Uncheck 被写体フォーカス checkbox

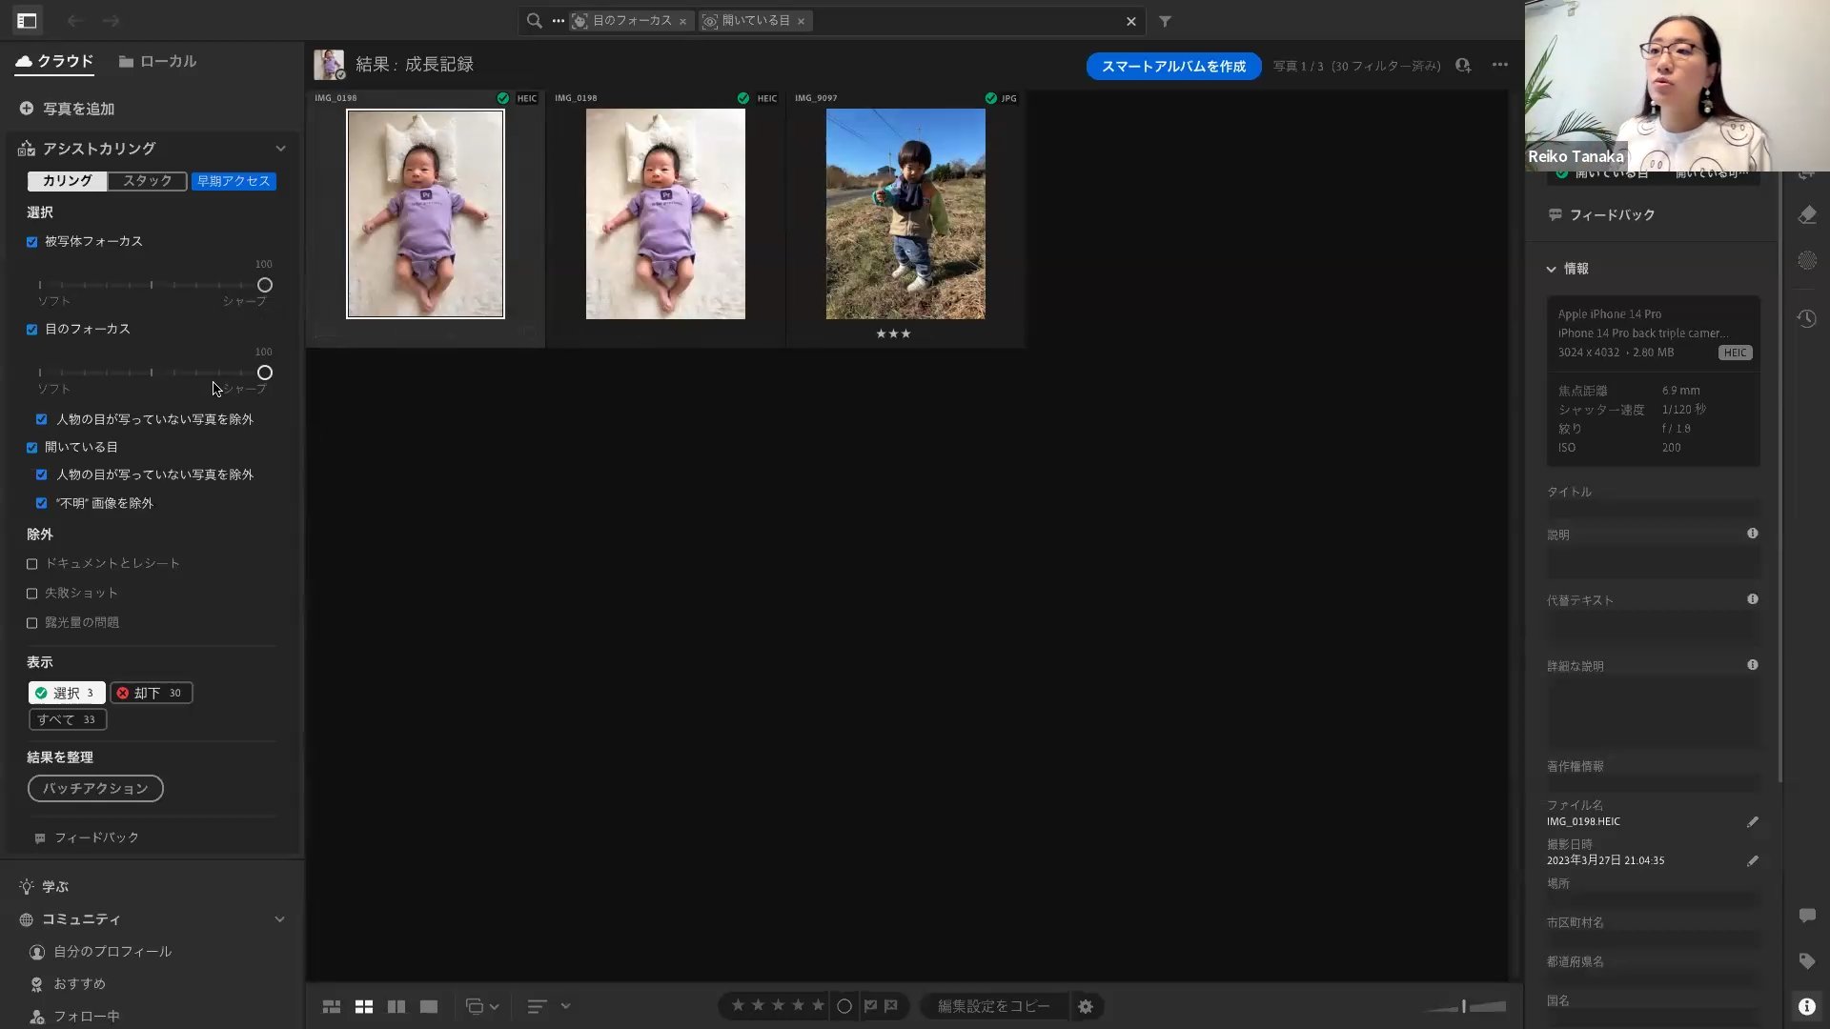(x=32, y=242)
